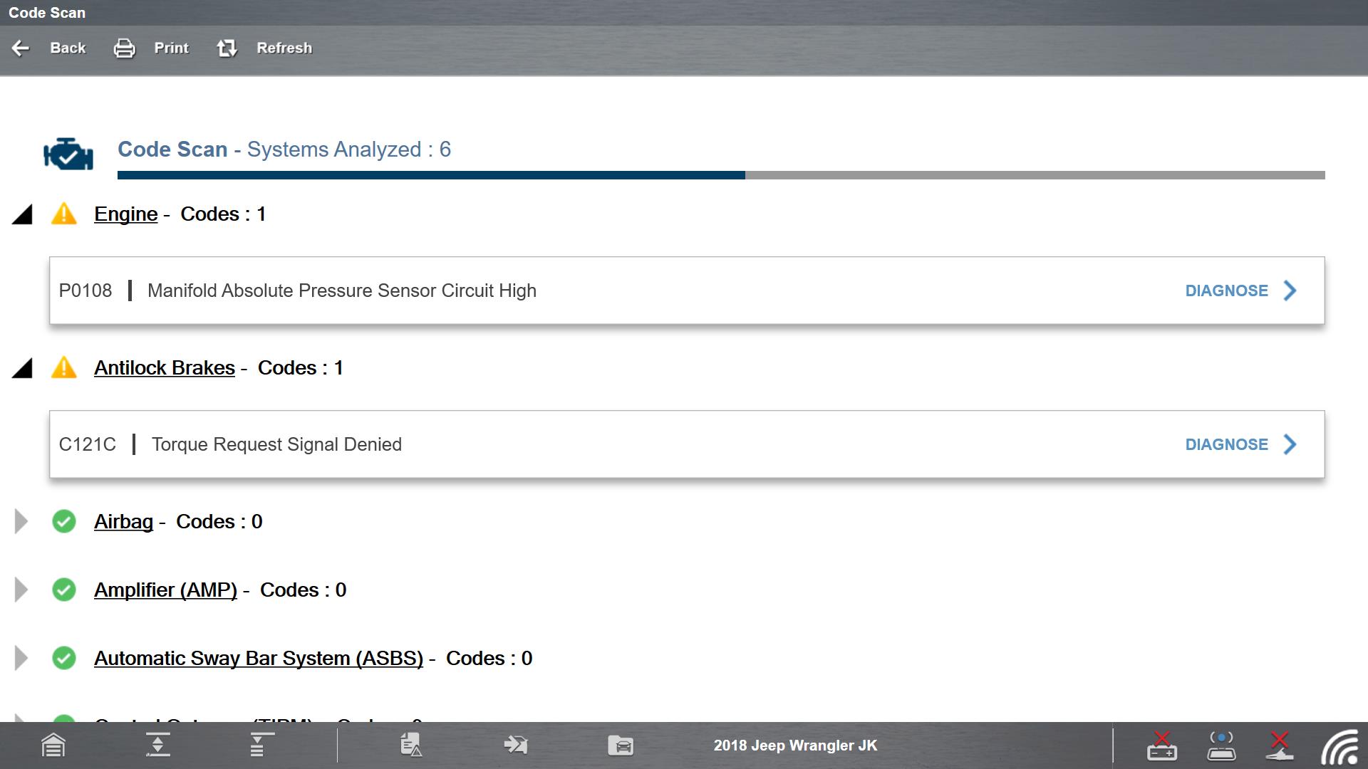Expand the Automatic Sway Bar System arrow

pos(21,659)
